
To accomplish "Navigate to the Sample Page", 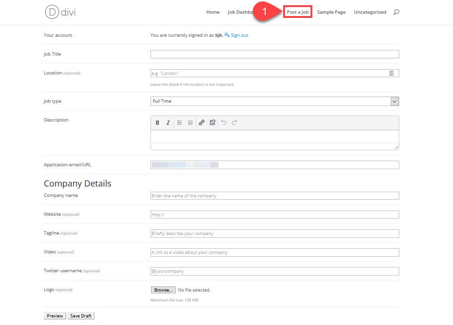I will (331, 12).
